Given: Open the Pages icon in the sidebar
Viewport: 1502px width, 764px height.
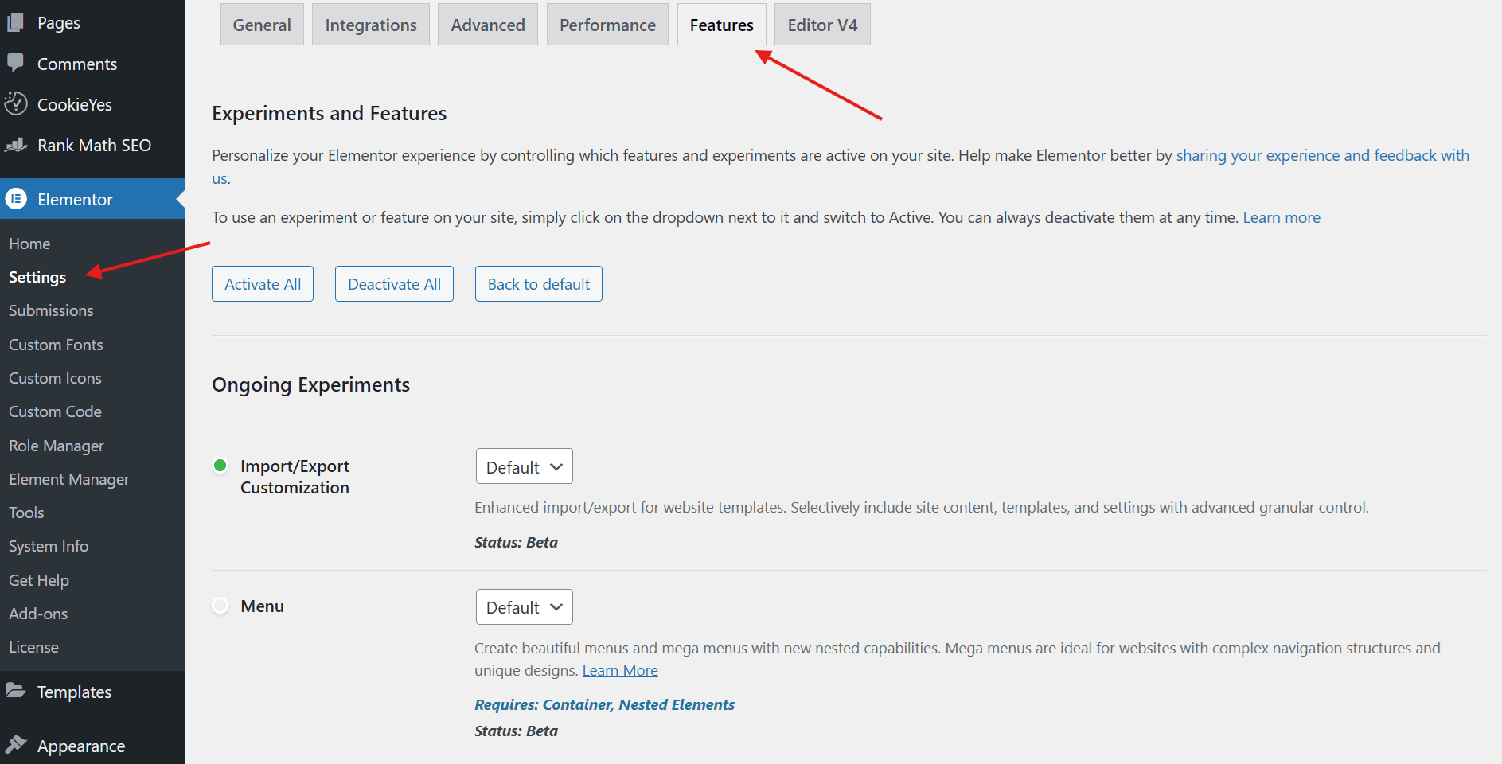Looking at the screenshot, I should pyautogui.click(x=16, y=22).
